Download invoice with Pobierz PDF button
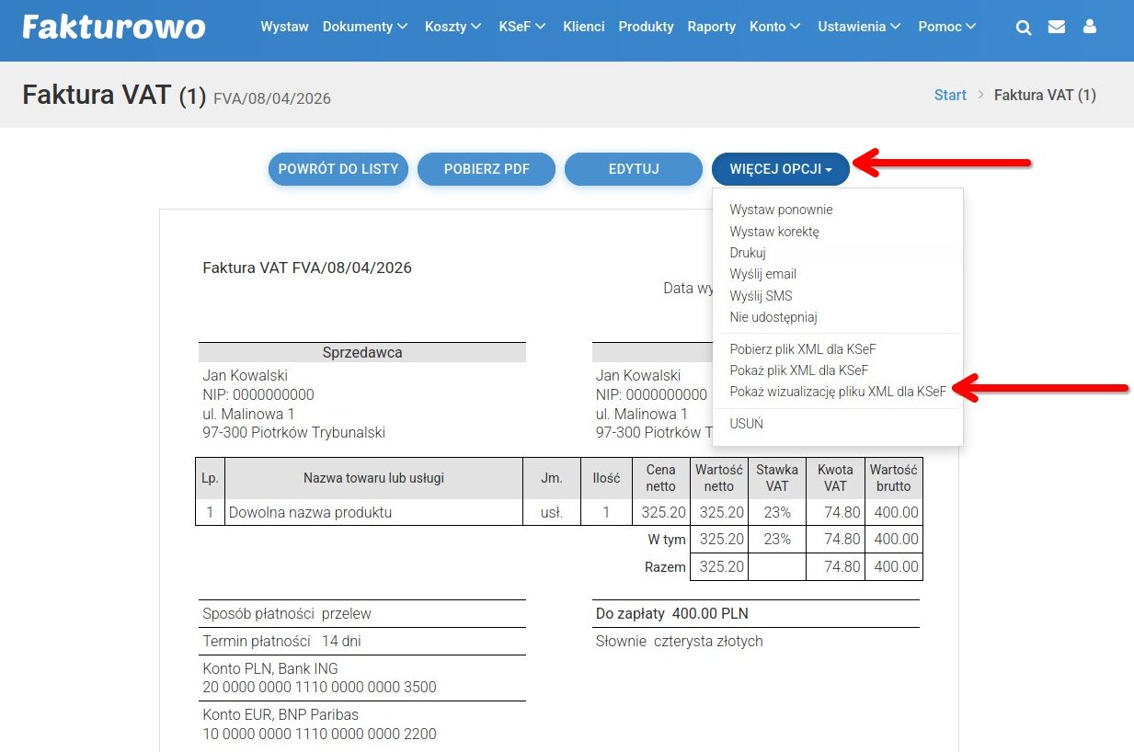1134x752 pixels. [487, 169]
